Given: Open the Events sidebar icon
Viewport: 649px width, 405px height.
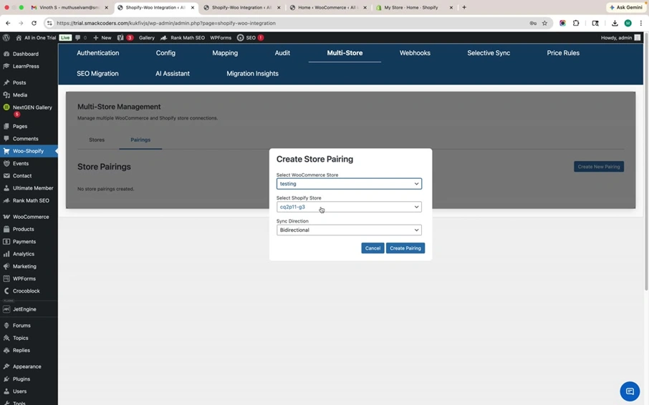Looking at the screenshot, I should pyautogui.click(x=6, y=163).
